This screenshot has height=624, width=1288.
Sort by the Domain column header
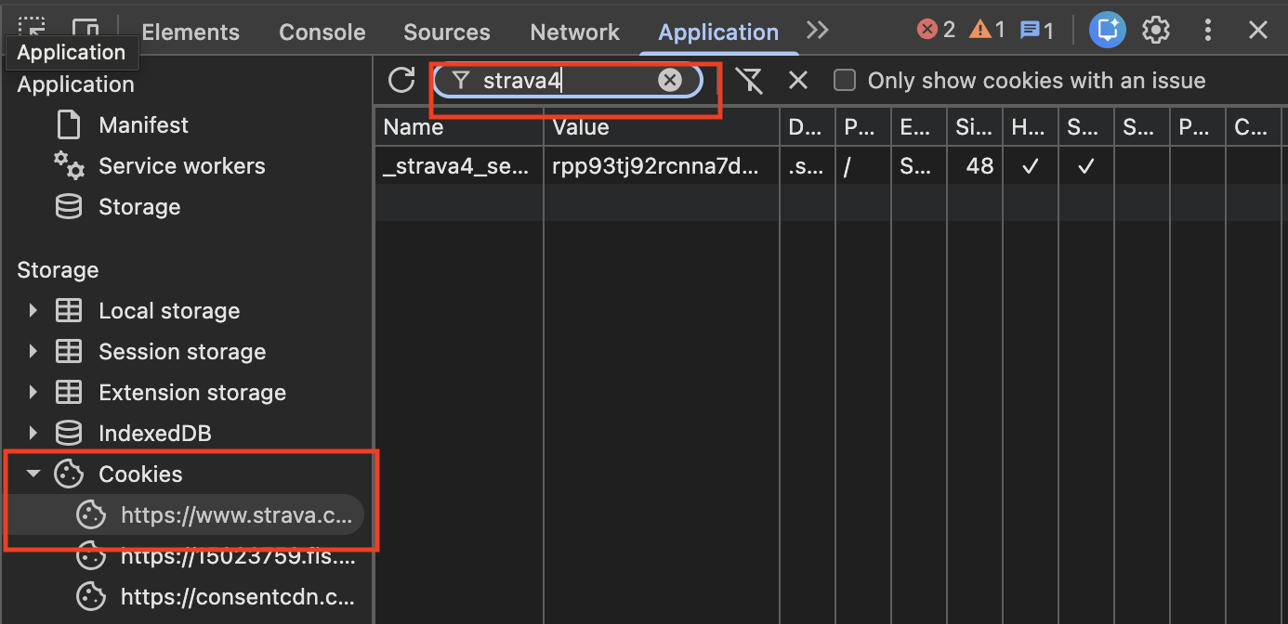pos(807,127)
